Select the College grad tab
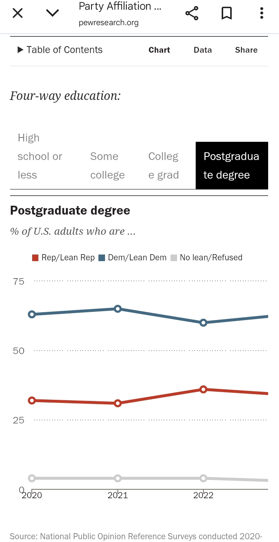Screen dimensions: 279x542 pos(164,166)
